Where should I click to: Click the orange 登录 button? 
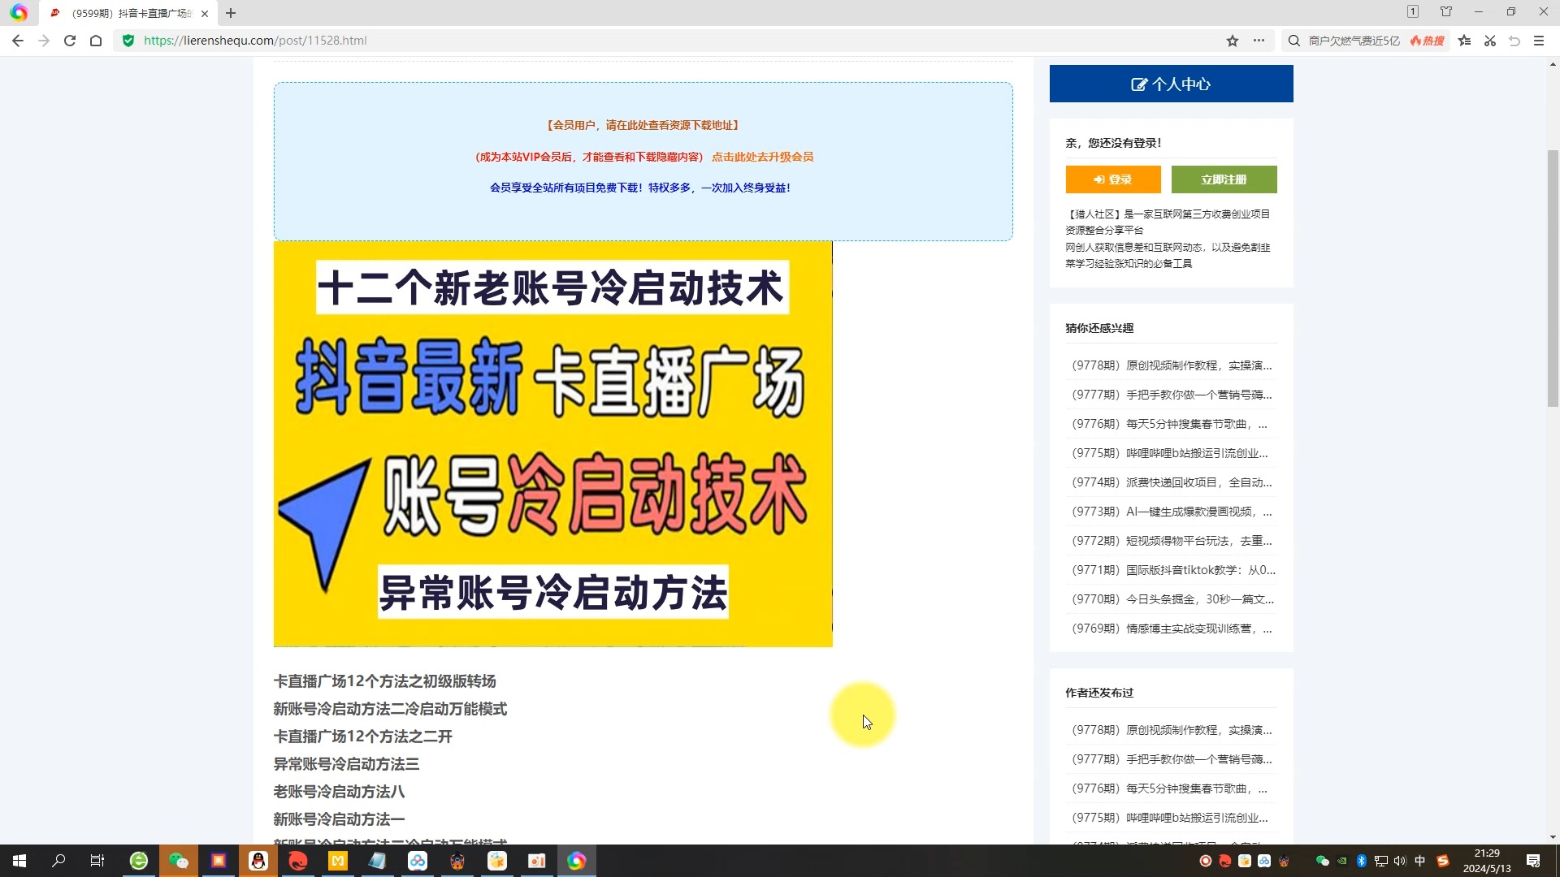click(x=1113, y=179)
